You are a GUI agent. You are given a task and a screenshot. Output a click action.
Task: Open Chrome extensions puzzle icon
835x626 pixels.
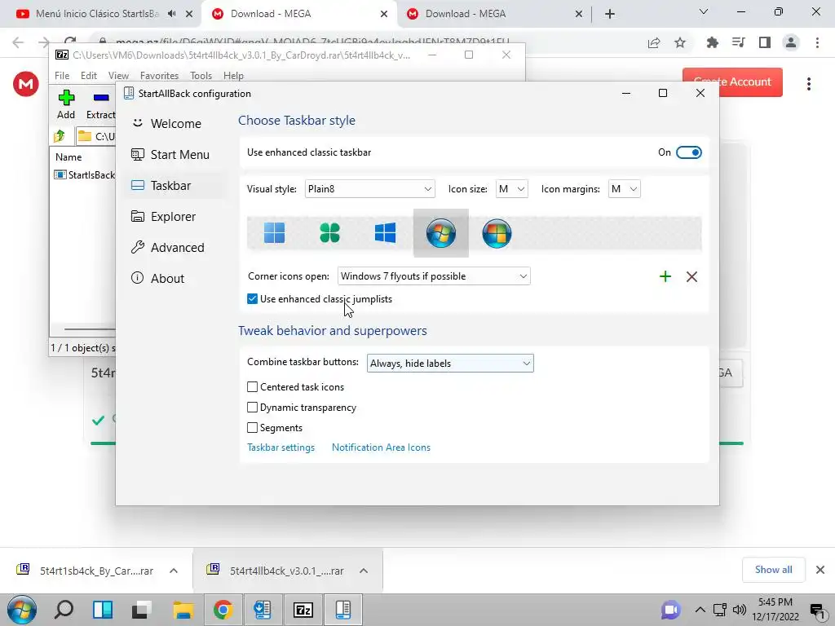coord(713,42)
